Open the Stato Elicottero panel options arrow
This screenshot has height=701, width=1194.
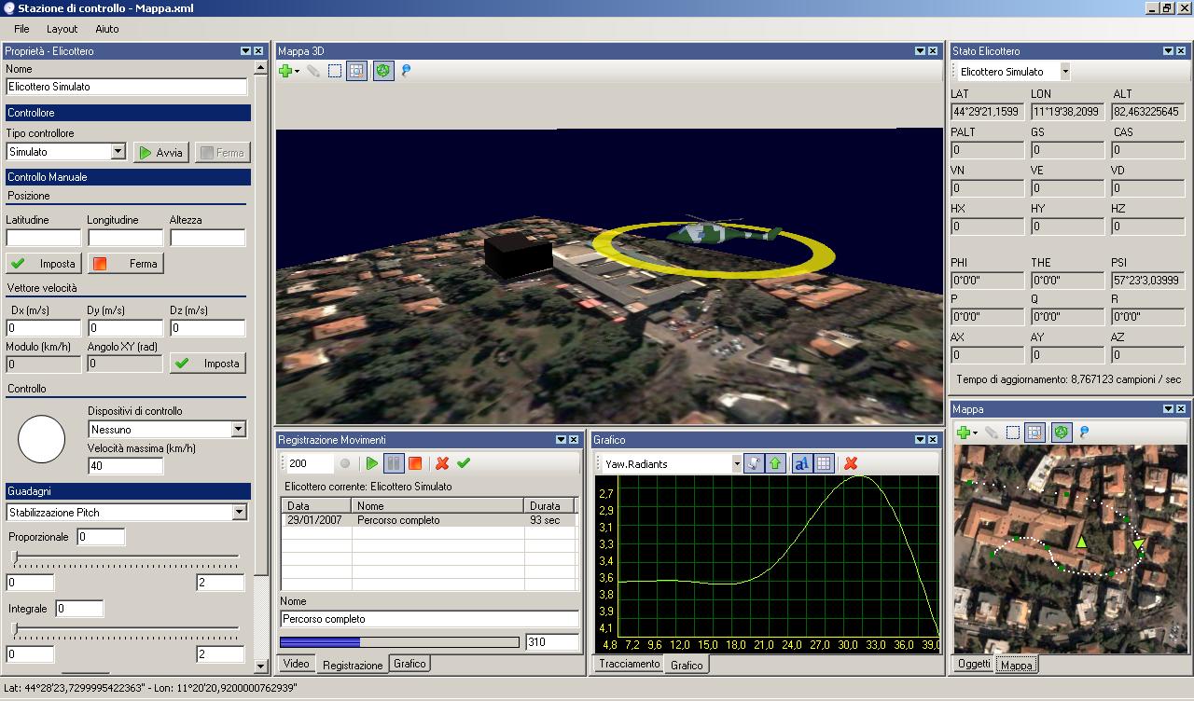click(x=1168, y=51)
